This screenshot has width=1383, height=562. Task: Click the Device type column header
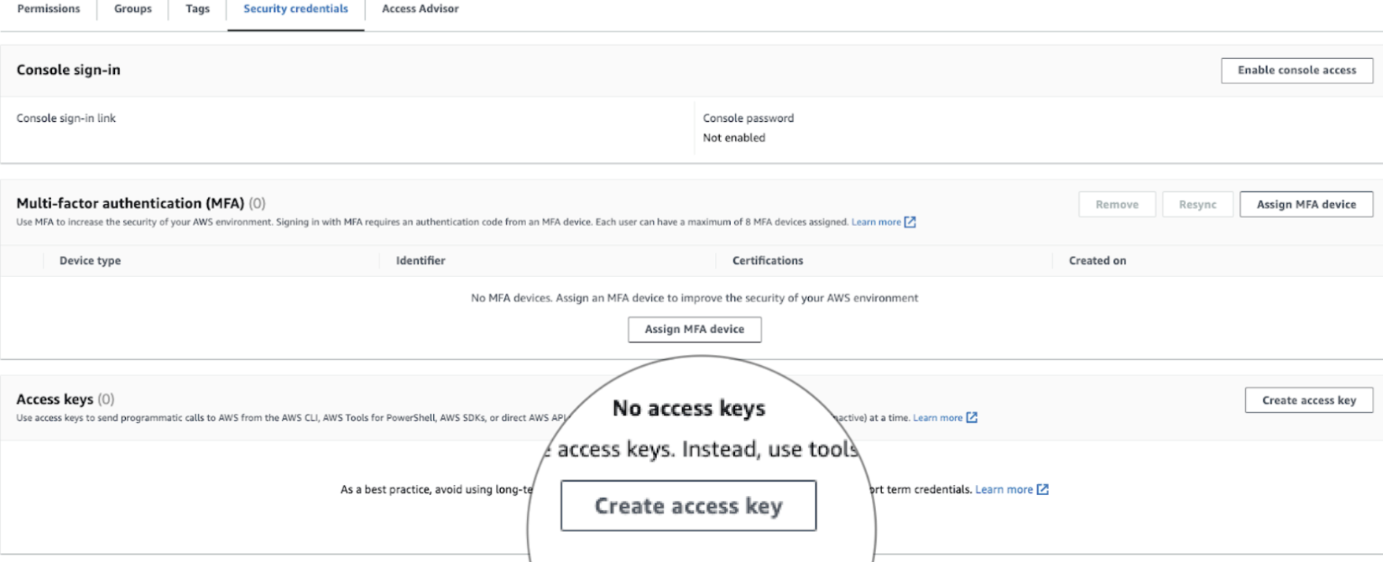click(x=90, y=261)
